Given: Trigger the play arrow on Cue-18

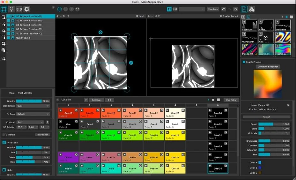Looking at the screenshot, I should 60,110.
